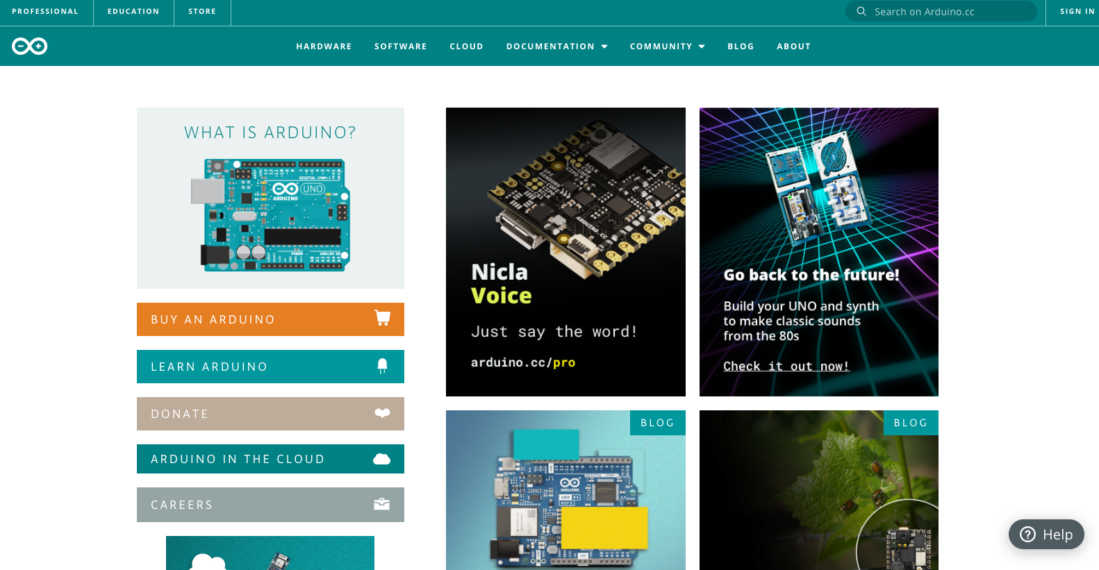Follow the Check it out now link
This screenshot has width=1099, height=570.
(786, 366)
